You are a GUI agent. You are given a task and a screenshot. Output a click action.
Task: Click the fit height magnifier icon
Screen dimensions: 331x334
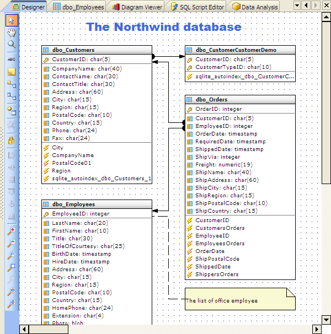coord(12,292)
